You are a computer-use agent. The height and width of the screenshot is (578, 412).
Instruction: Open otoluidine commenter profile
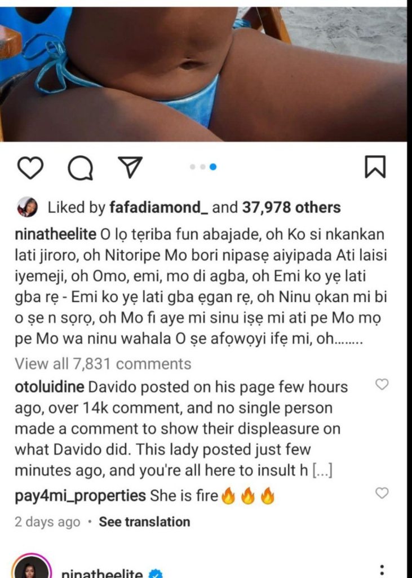(50, 387)
